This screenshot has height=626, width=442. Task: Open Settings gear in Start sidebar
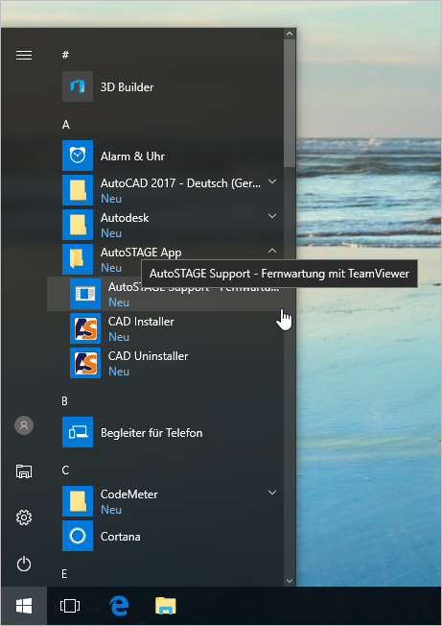click(x=24, y=518)
